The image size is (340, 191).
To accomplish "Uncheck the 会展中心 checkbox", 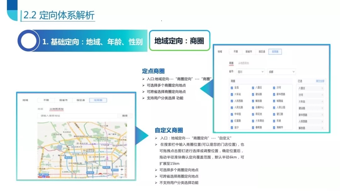I will point(253,107).
